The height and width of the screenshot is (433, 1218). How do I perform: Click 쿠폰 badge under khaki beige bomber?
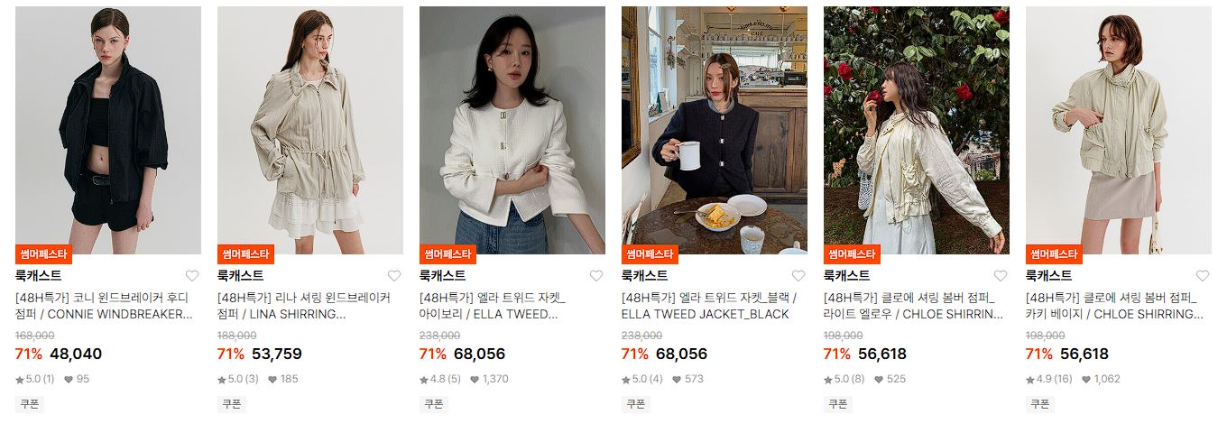(x=1040, y=404)
